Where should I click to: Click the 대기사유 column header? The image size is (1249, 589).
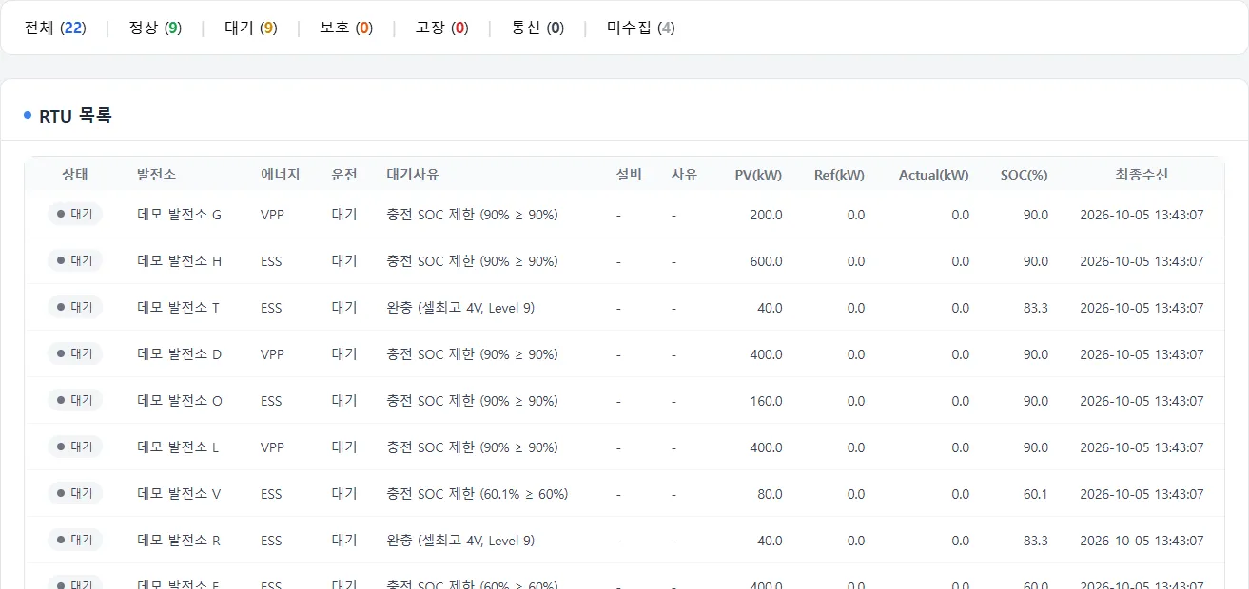413,175
